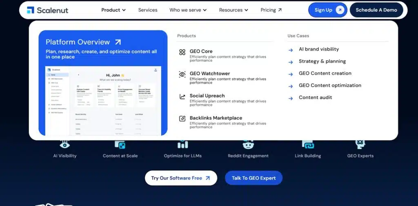This screenshot has height=206, width=418.
Task: Click the Content at Scale icon
Action: [x=120, y=145]
